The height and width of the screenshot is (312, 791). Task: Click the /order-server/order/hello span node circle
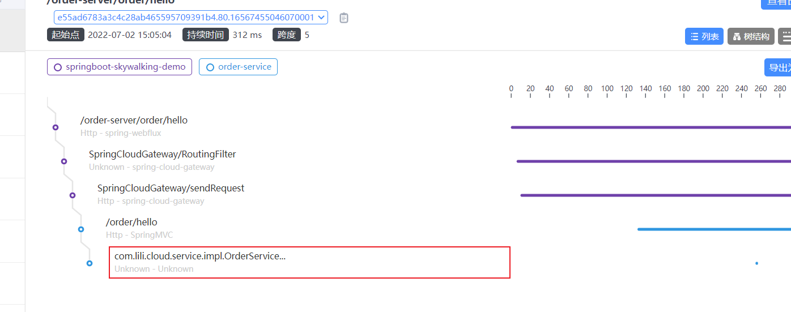click(56, 127)
